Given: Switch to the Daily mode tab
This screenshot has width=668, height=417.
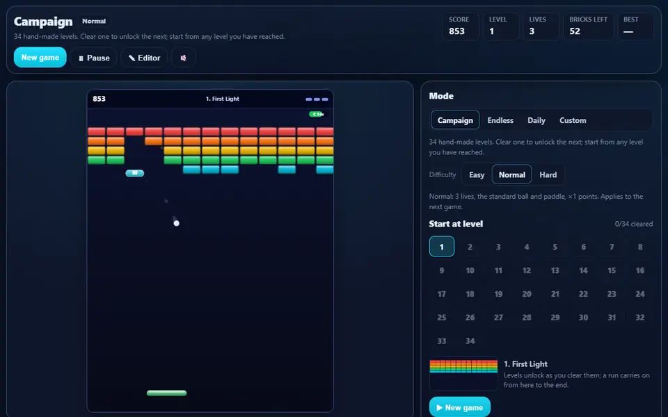Looking at the screenshot, I should point(536,120).
